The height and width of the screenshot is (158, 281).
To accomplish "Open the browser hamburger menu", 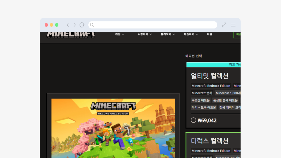I will [233, 25].
